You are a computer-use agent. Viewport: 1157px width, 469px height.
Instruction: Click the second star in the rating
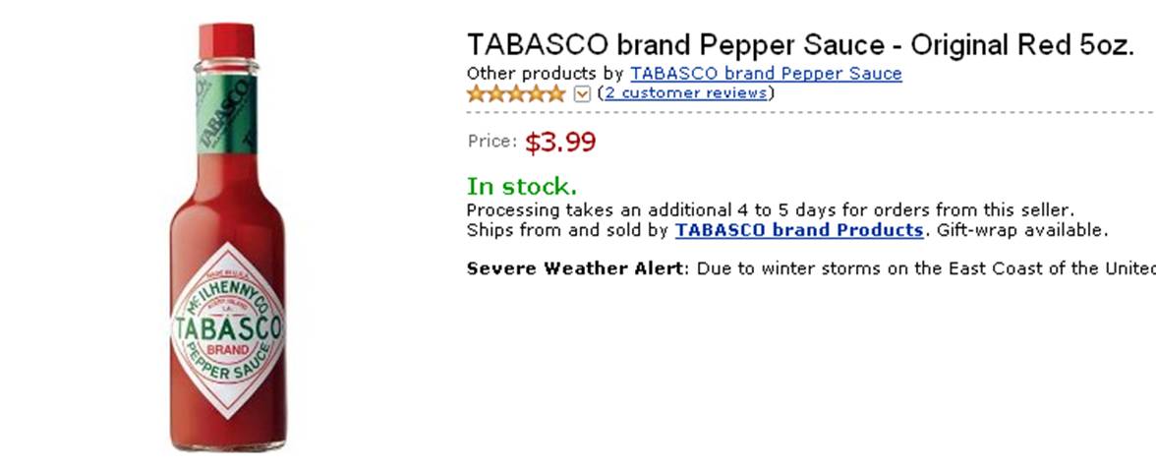coord(496,93)
